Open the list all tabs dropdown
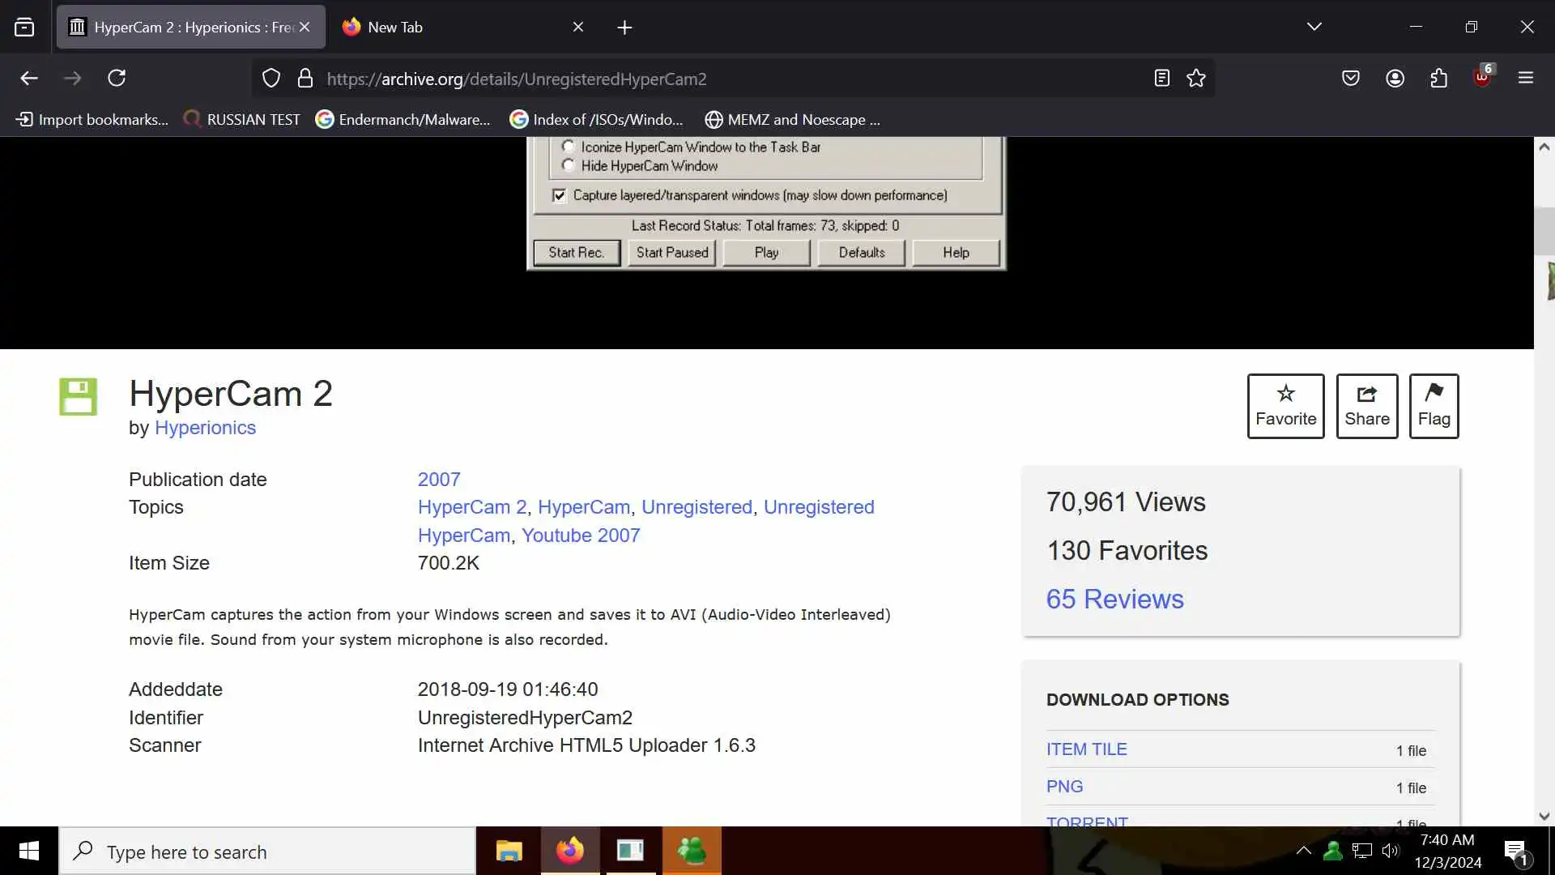Screen dimensions: 1555x875 1314,27
